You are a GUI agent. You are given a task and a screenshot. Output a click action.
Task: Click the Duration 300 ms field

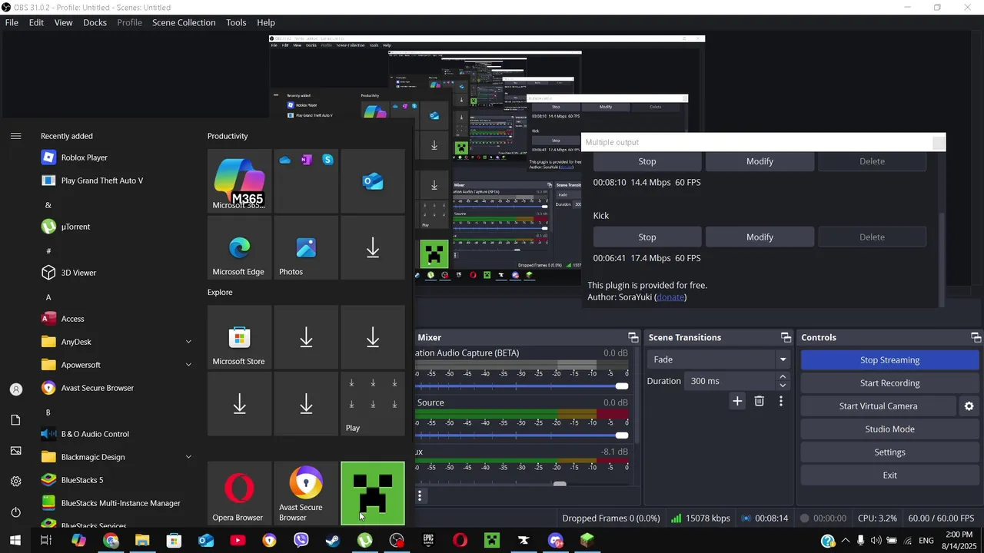coord(730,381)
